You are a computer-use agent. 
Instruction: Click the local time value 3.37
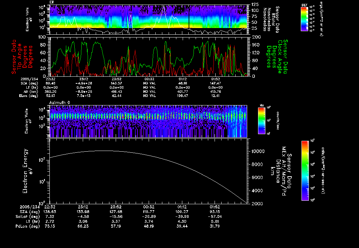tap(116, 221)
